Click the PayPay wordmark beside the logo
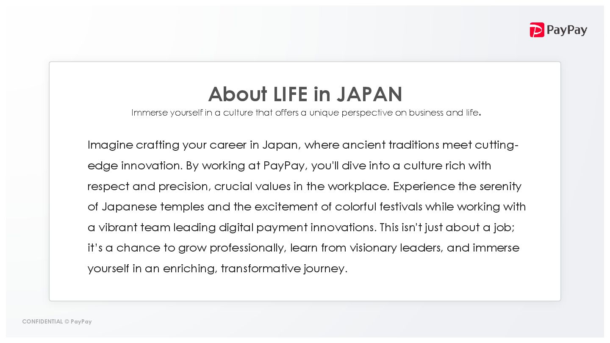 pos(567,30)
